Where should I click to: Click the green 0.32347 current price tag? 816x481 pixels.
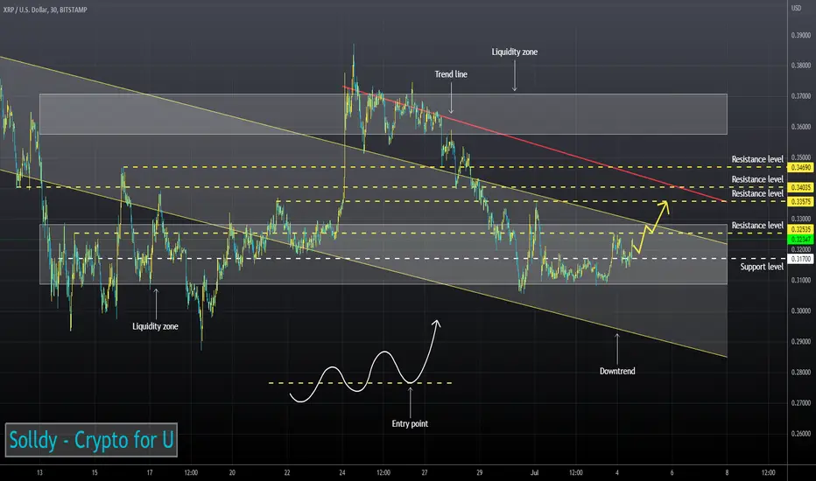(x=800, y=240)
